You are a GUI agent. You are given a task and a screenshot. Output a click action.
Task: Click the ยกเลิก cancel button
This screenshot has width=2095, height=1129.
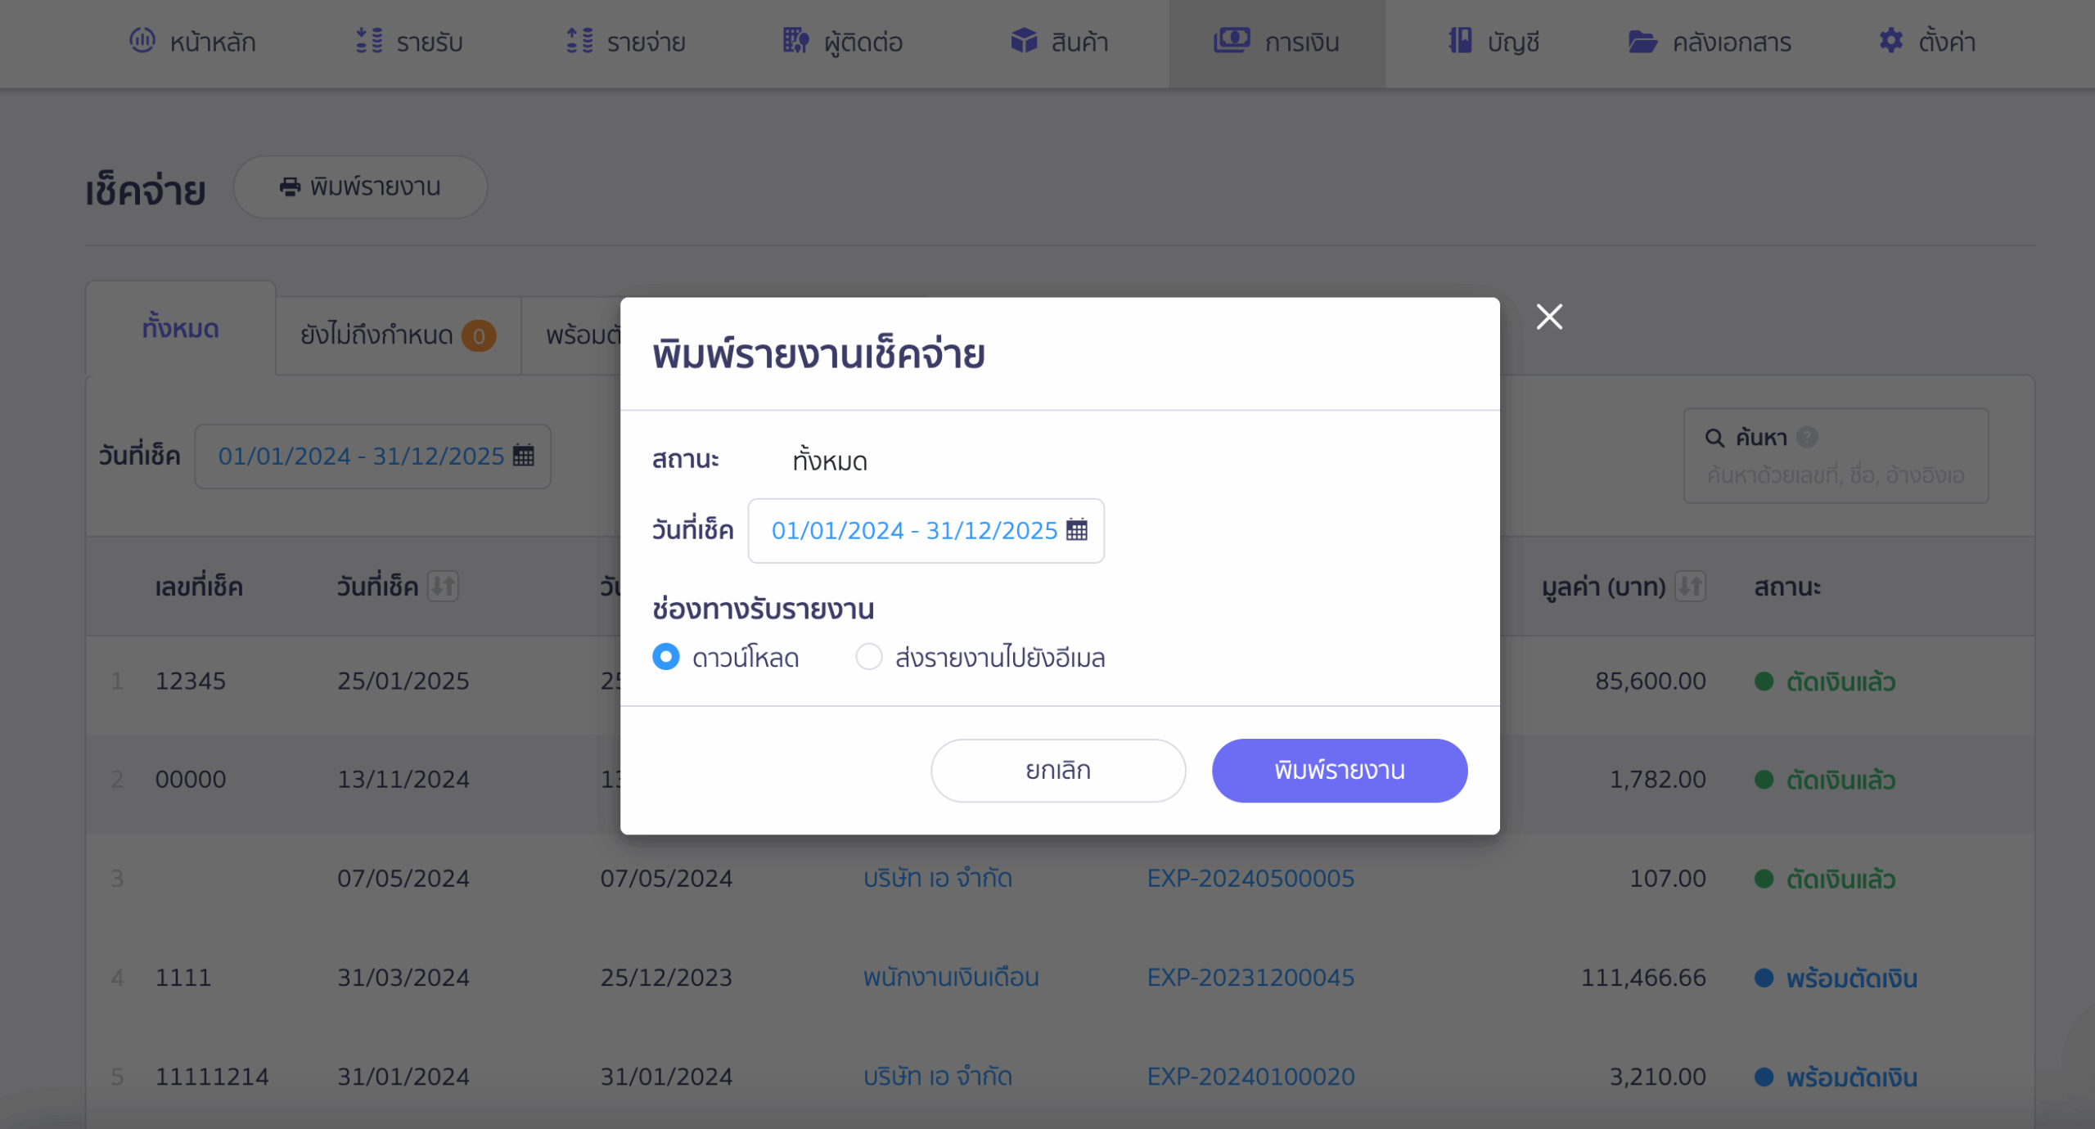pos(1058,771)
